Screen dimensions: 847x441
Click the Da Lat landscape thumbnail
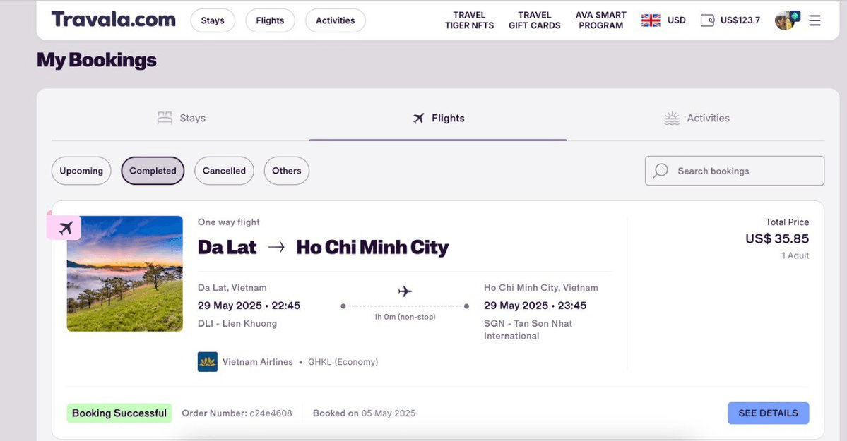pos(125,275)
